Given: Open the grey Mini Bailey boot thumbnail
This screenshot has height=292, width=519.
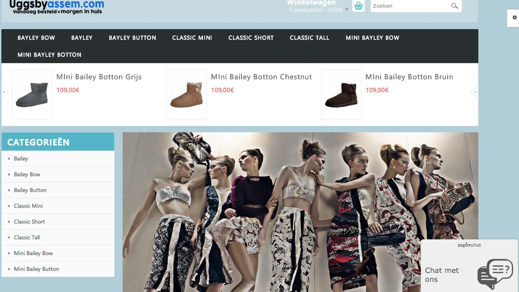Looking at the screenshot, I should tap(32, 95).
